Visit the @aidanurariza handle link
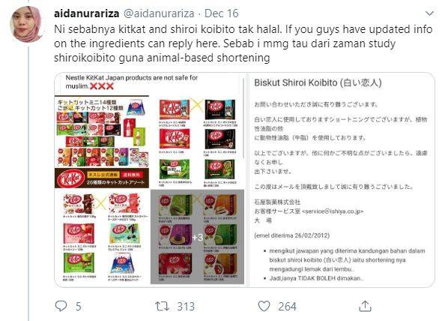 159,13
